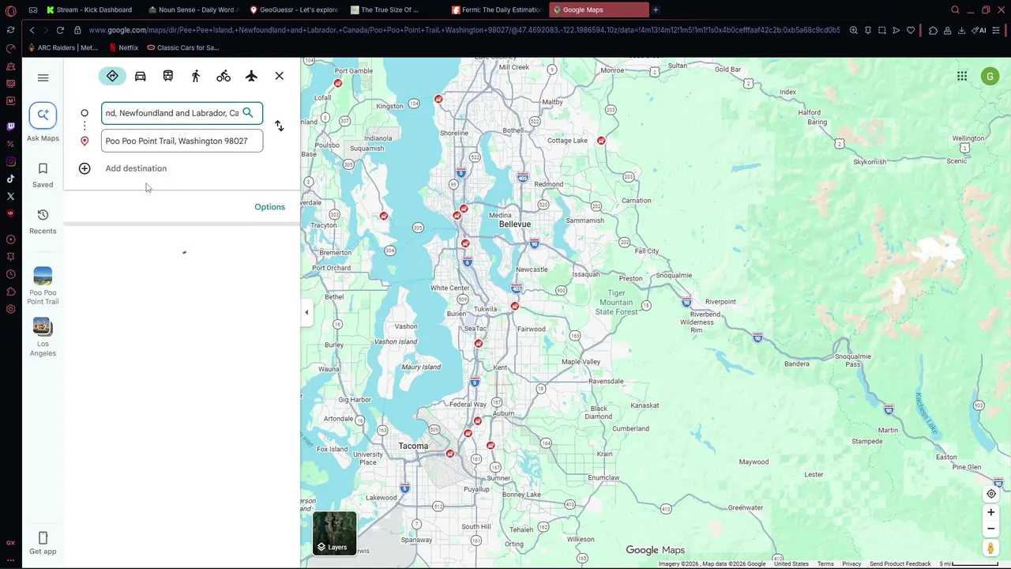Select Best travel modes directions icon

point(112,76)
